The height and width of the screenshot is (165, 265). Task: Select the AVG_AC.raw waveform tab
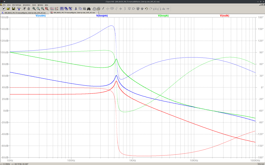point(74,13)
